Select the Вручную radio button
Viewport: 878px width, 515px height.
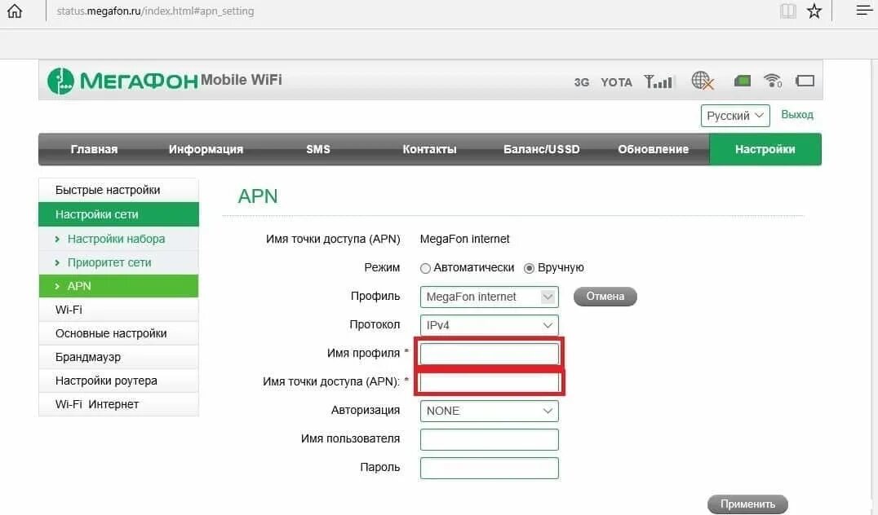coord(529,268)
